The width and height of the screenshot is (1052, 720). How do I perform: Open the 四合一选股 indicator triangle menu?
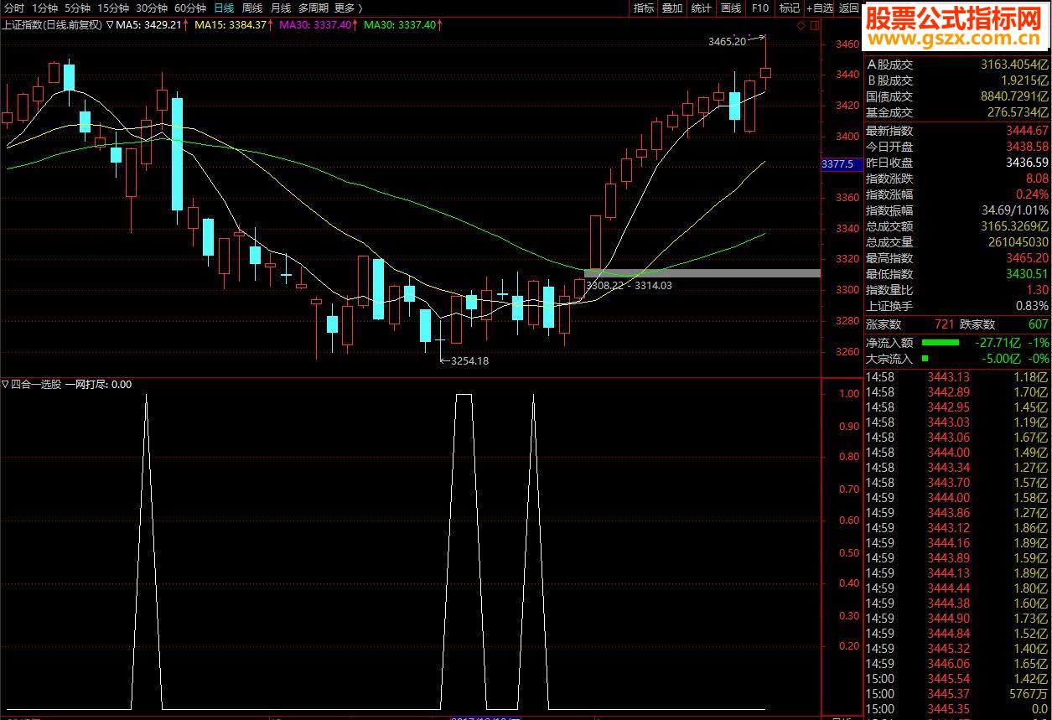pos(5,385)
